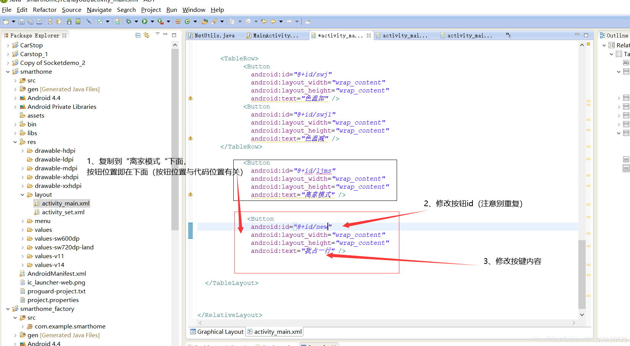Click the Print toolbar icon

point(39,21)
